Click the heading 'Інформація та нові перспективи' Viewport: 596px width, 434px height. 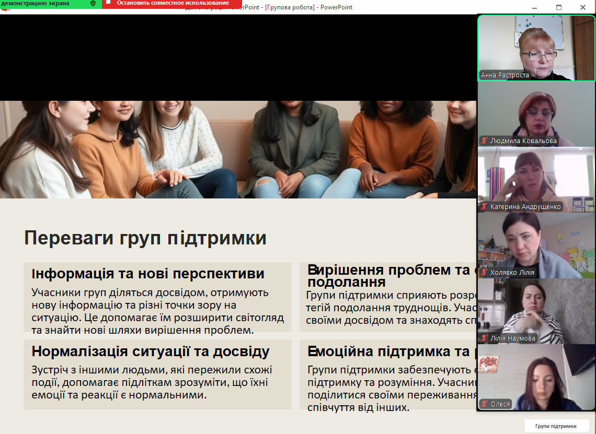pos(148,273)
